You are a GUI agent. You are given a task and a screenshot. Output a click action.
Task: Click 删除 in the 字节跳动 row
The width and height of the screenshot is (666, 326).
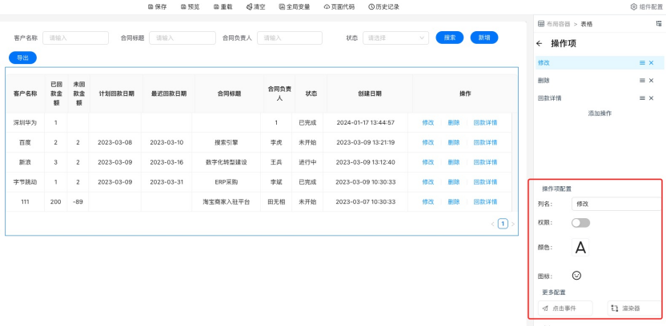(454, 182)
